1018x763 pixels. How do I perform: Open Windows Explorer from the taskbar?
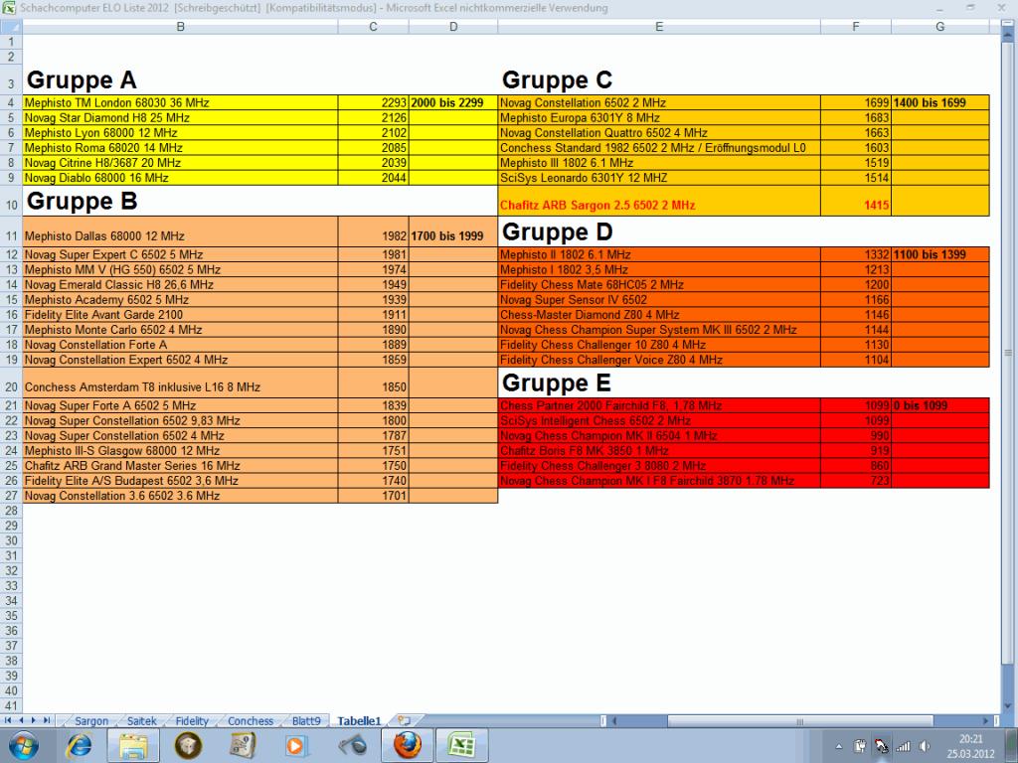(x=134, y=746)
